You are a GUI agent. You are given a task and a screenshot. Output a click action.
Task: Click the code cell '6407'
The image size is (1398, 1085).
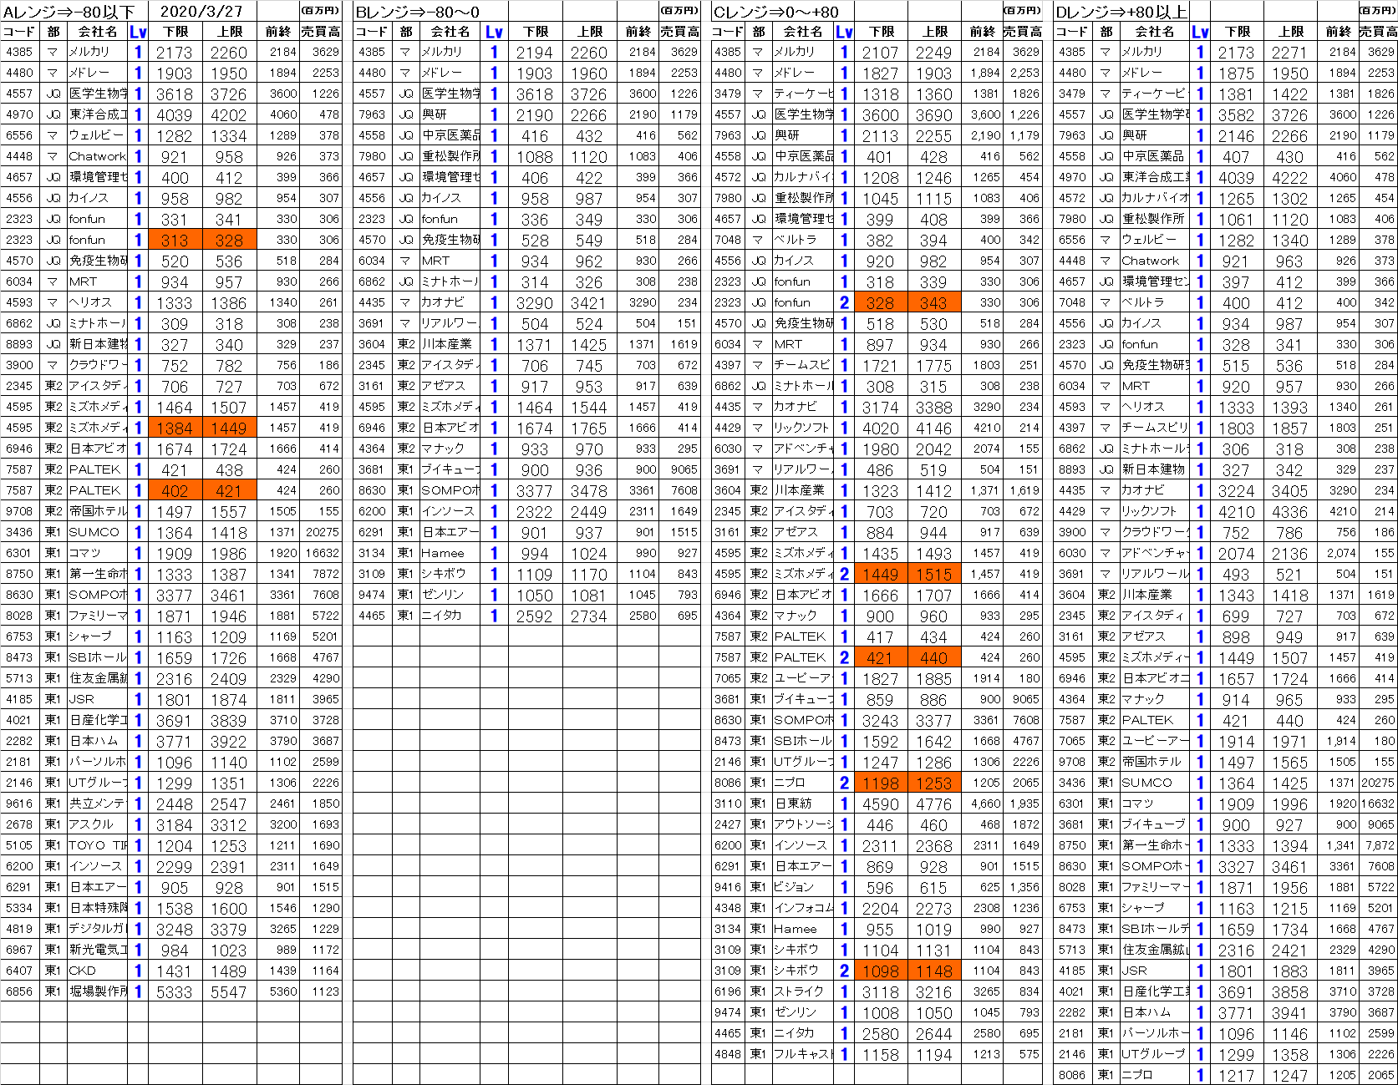19,971
